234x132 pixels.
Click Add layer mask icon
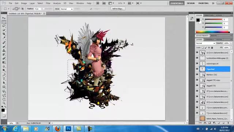[x=210, y=123]
